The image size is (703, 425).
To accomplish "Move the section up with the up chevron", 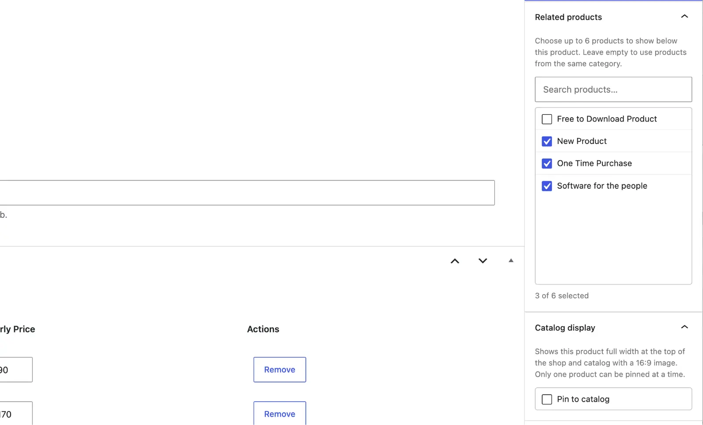I will click(455, 261).
